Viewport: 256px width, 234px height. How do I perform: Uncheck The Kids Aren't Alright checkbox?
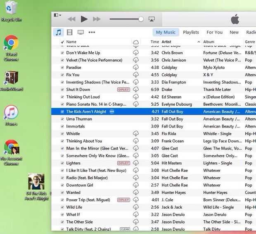[62, 112]
